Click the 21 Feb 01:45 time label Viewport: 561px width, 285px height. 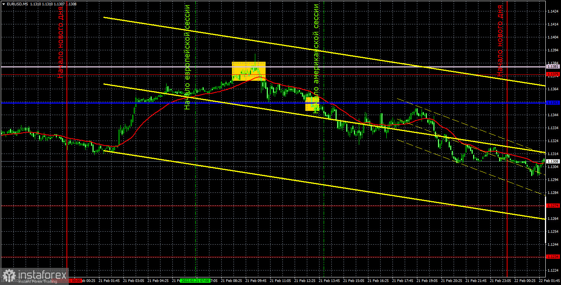coord(110,280)
